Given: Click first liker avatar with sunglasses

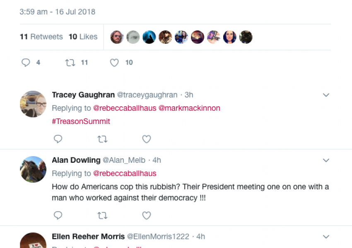Looking at the screenshot, I should pos(117,37).
